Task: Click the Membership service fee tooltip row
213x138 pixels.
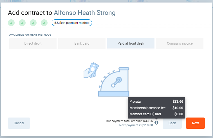Action: (x=156, y=108)
